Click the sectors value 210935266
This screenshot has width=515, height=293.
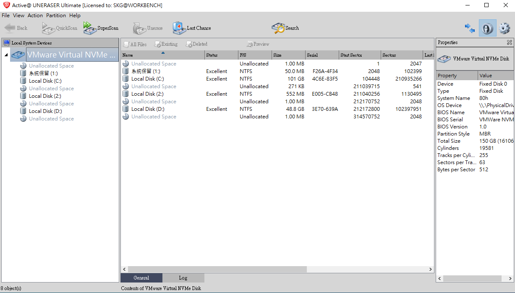tap(409, 79)
